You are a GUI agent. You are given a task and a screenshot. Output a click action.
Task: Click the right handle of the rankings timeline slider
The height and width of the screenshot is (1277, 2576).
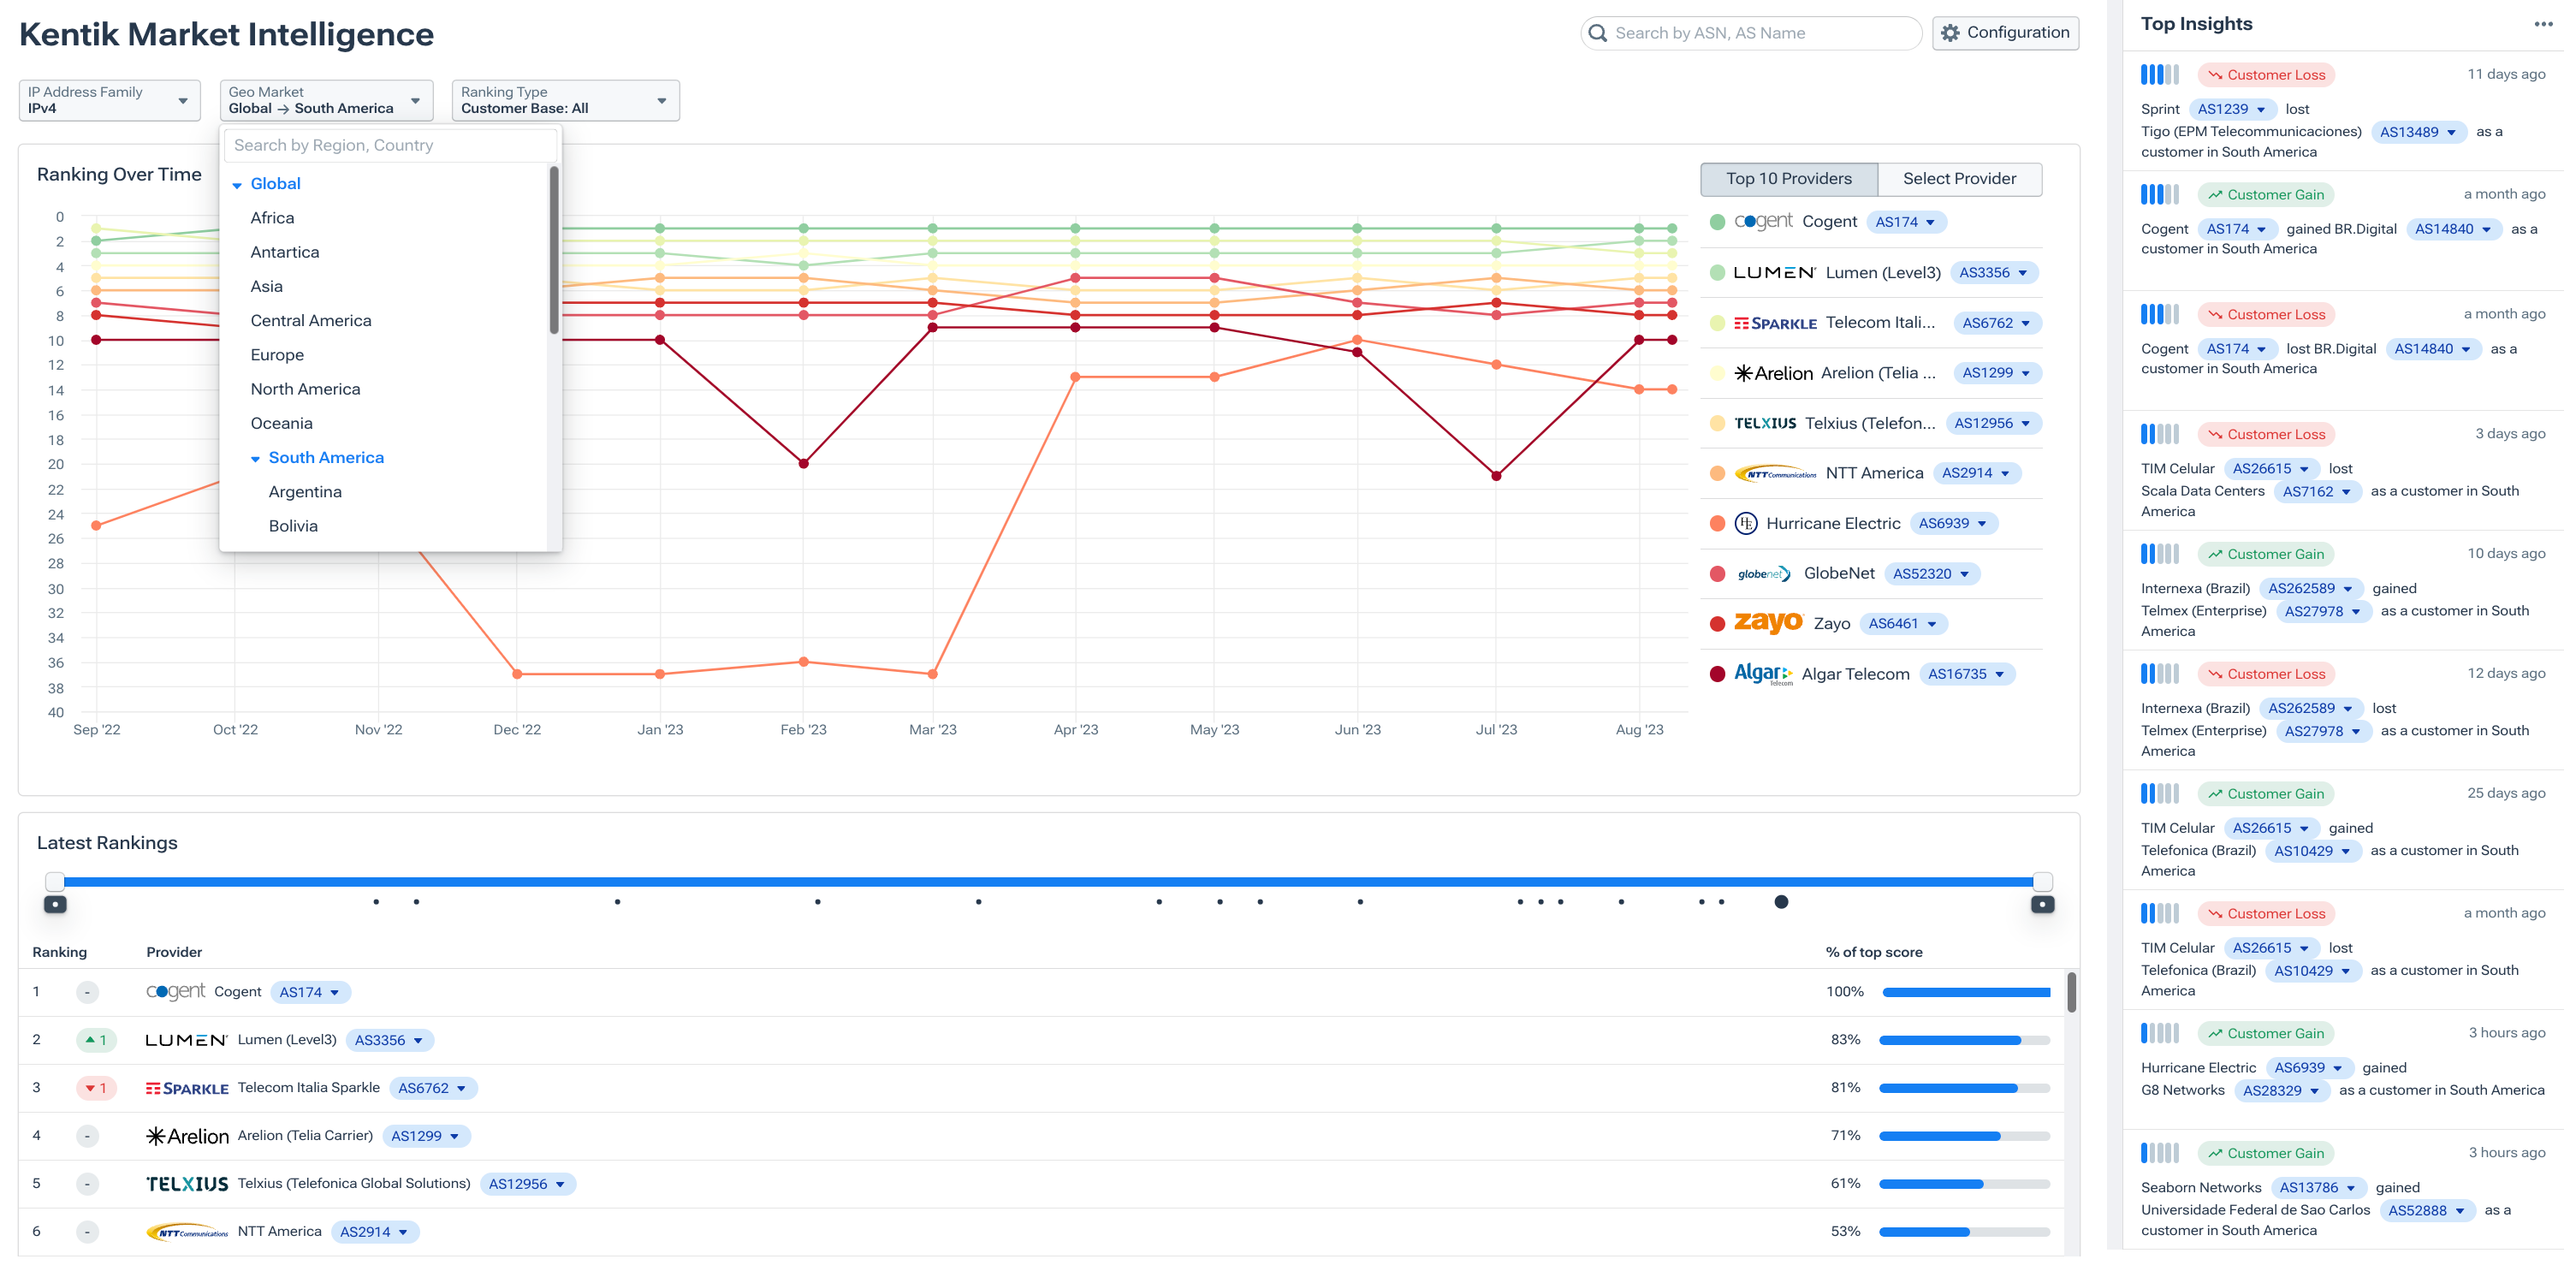click(2041, 881)
